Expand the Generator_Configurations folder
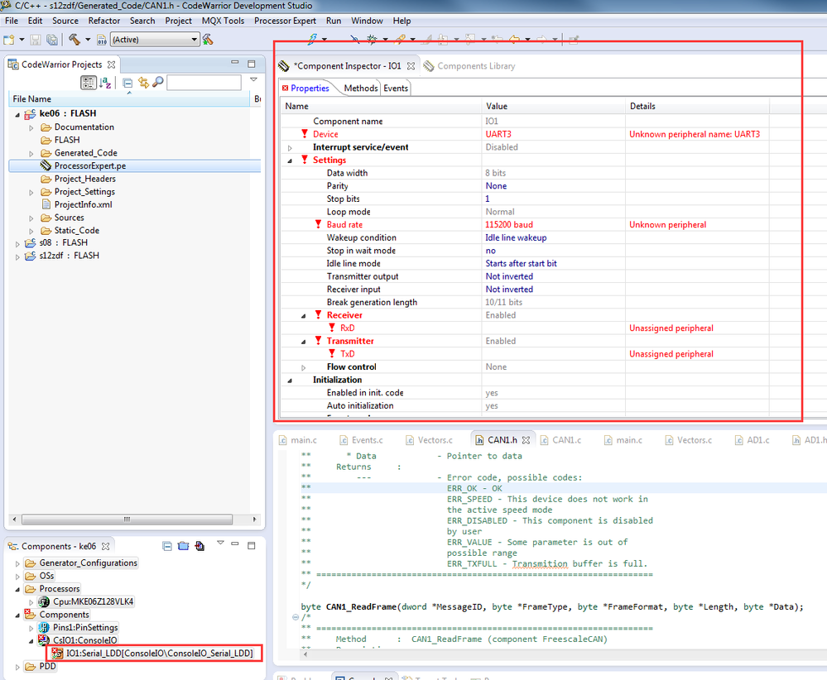This screenshot has width=827, height=680. click(19, 563)
